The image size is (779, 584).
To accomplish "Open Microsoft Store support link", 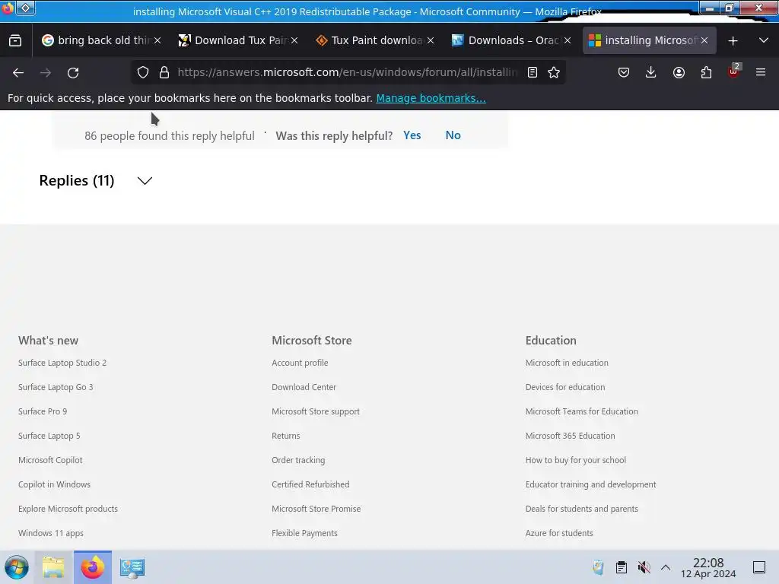I will tap(316, 411).
